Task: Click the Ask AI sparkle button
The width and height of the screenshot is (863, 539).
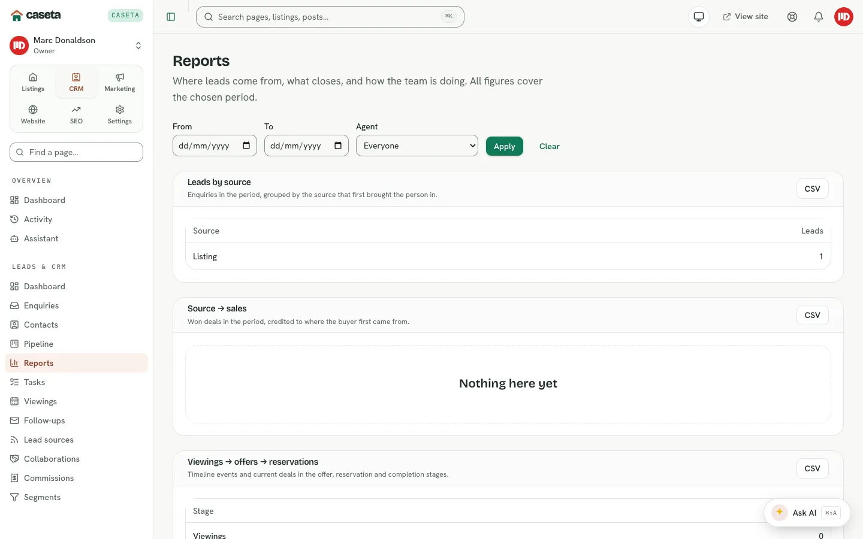Action: pyautogui.click(x=807, y=513)
